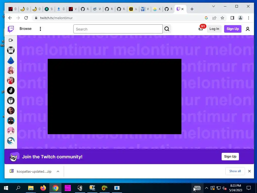
Task: Click the purple Sign Up button in header
Action: point(233,29)
